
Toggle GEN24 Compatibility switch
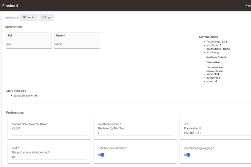click(x=101, y=155)
